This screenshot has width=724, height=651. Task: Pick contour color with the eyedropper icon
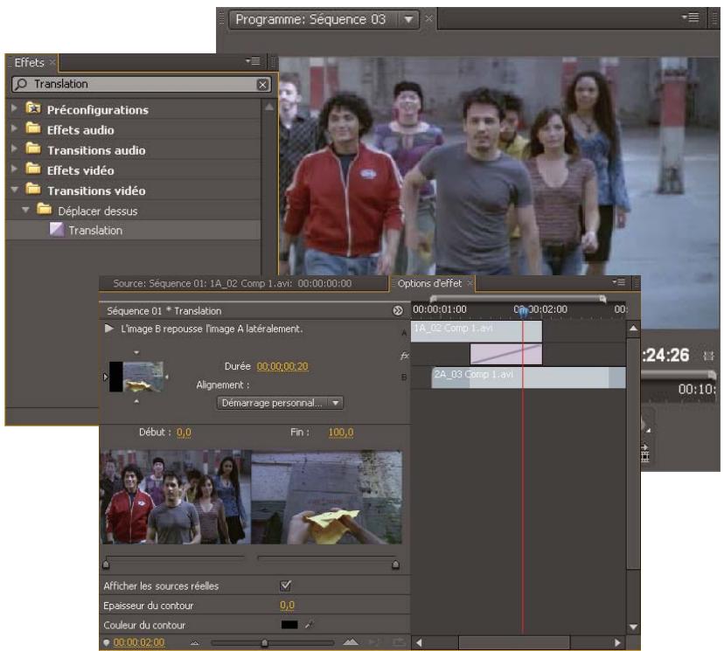pos(310,625)
